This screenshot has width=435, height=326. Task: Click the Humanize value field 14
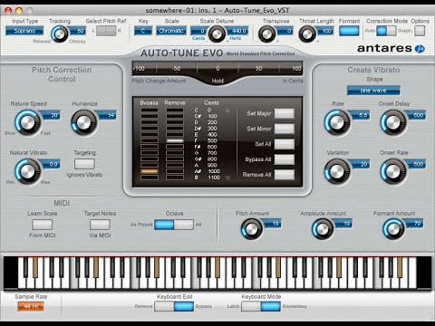[x=107, y=115]
